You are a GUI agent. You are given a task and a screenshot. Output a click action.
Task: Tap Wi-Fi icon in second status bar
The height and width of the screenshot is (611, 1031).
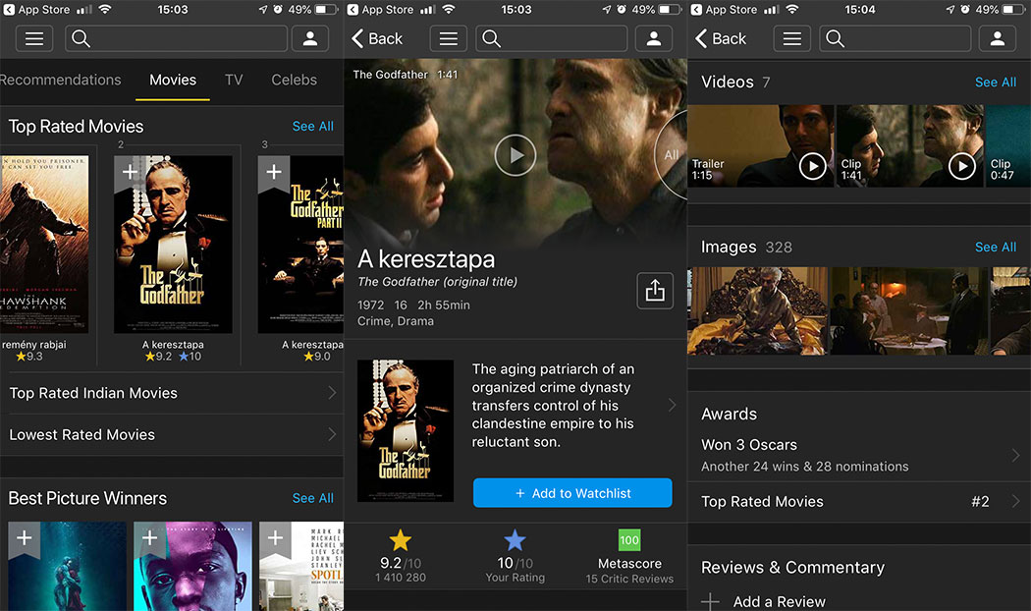[449, 9]
